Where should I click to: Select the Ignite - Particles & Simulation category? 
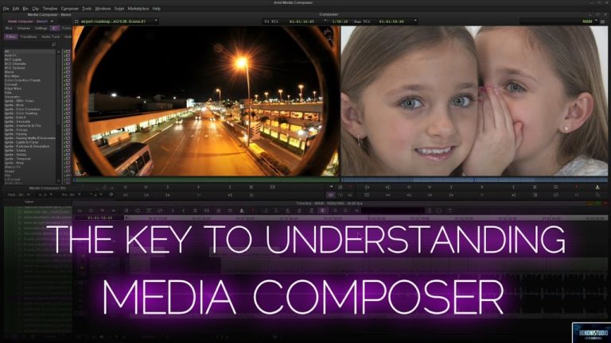pyautogui.click(x=29, y=146)
